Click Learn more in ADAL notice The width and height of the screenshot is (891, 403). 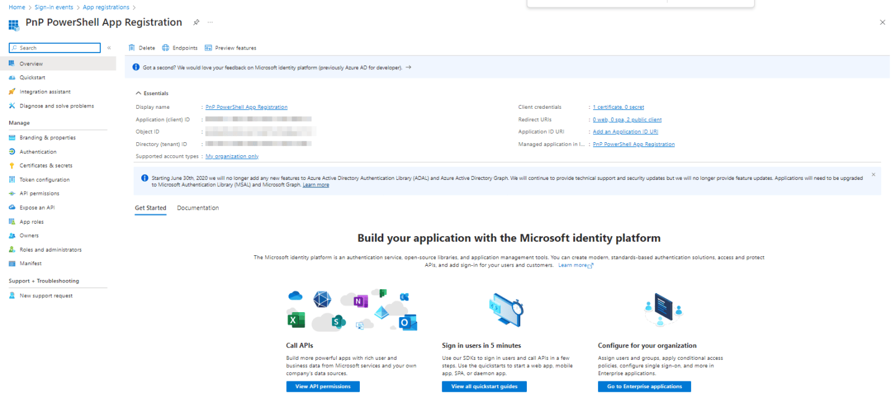tap(316, 185)
